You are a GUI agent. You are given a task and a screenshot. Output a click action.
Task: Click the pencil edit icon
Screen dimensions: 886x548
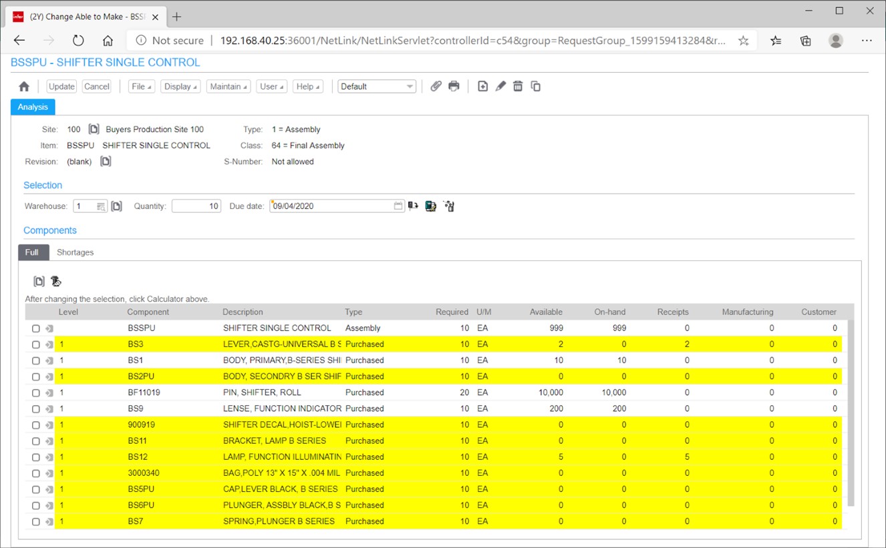click(500, 86)
